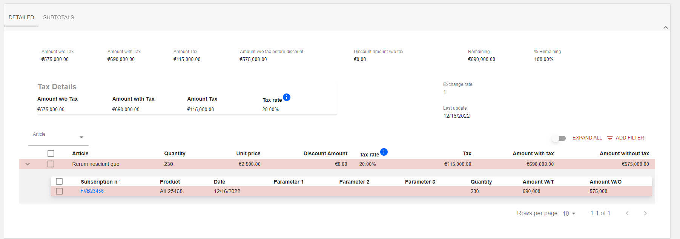Check the FVB23456 row checkbox
Viewport: 680px width, 239px height.
coord(59,191)
